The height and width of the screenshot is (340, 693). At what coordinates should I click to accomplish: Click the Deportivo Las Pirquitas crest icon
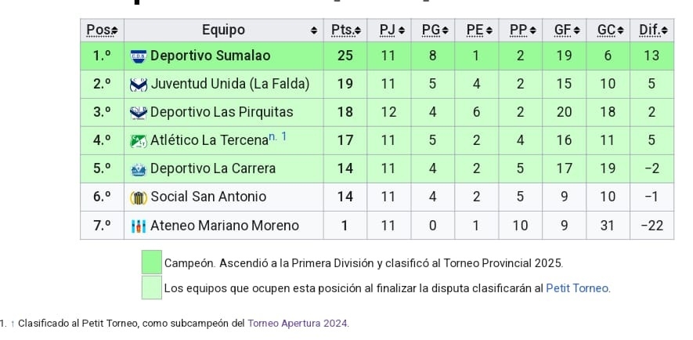tap(139, 113)
